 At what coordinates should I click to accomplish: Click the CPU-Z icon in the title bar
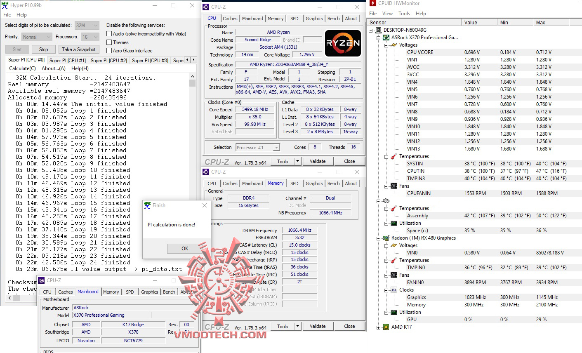point(205,7)
